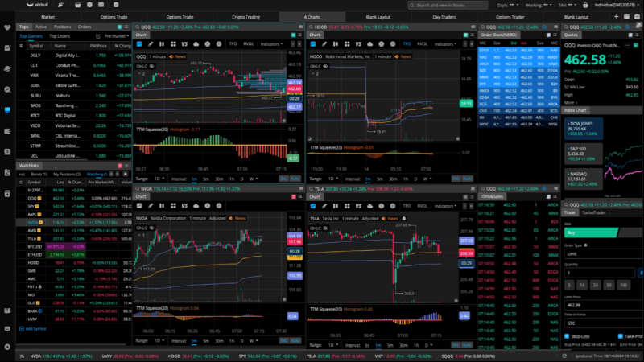Switch to the TurboTrader tab
The width and height of the screenshot is (644, 362).
(x=594, y=212)
